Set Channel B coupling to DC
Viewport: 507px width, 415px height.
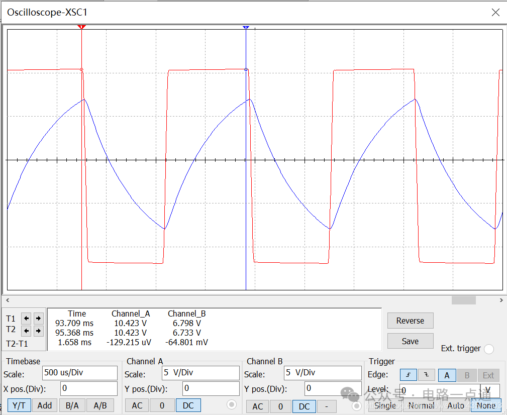tap(305, 406)
